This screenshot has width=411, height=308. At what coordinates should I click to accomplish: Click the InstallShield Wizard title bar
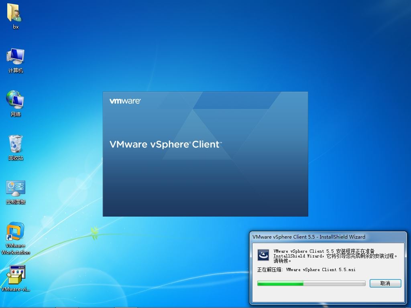(x=328, y=237)
